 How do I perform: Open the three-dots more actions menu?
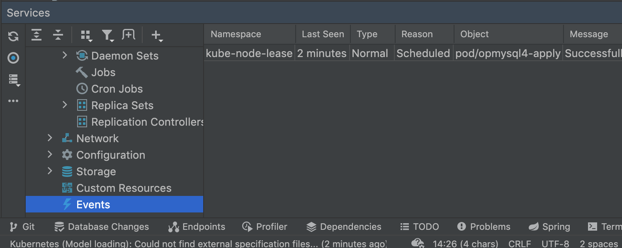13,101
